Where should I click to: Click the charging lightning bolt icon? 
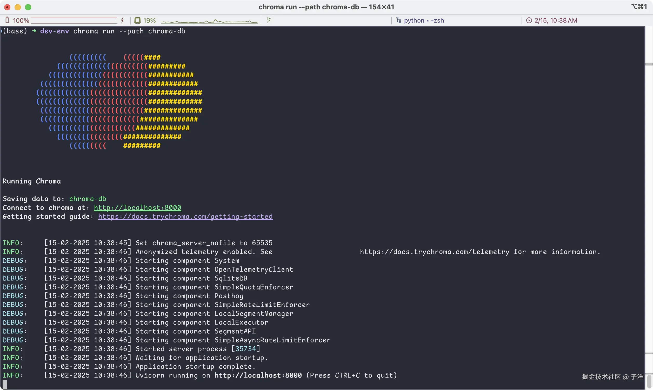[122, 20]
